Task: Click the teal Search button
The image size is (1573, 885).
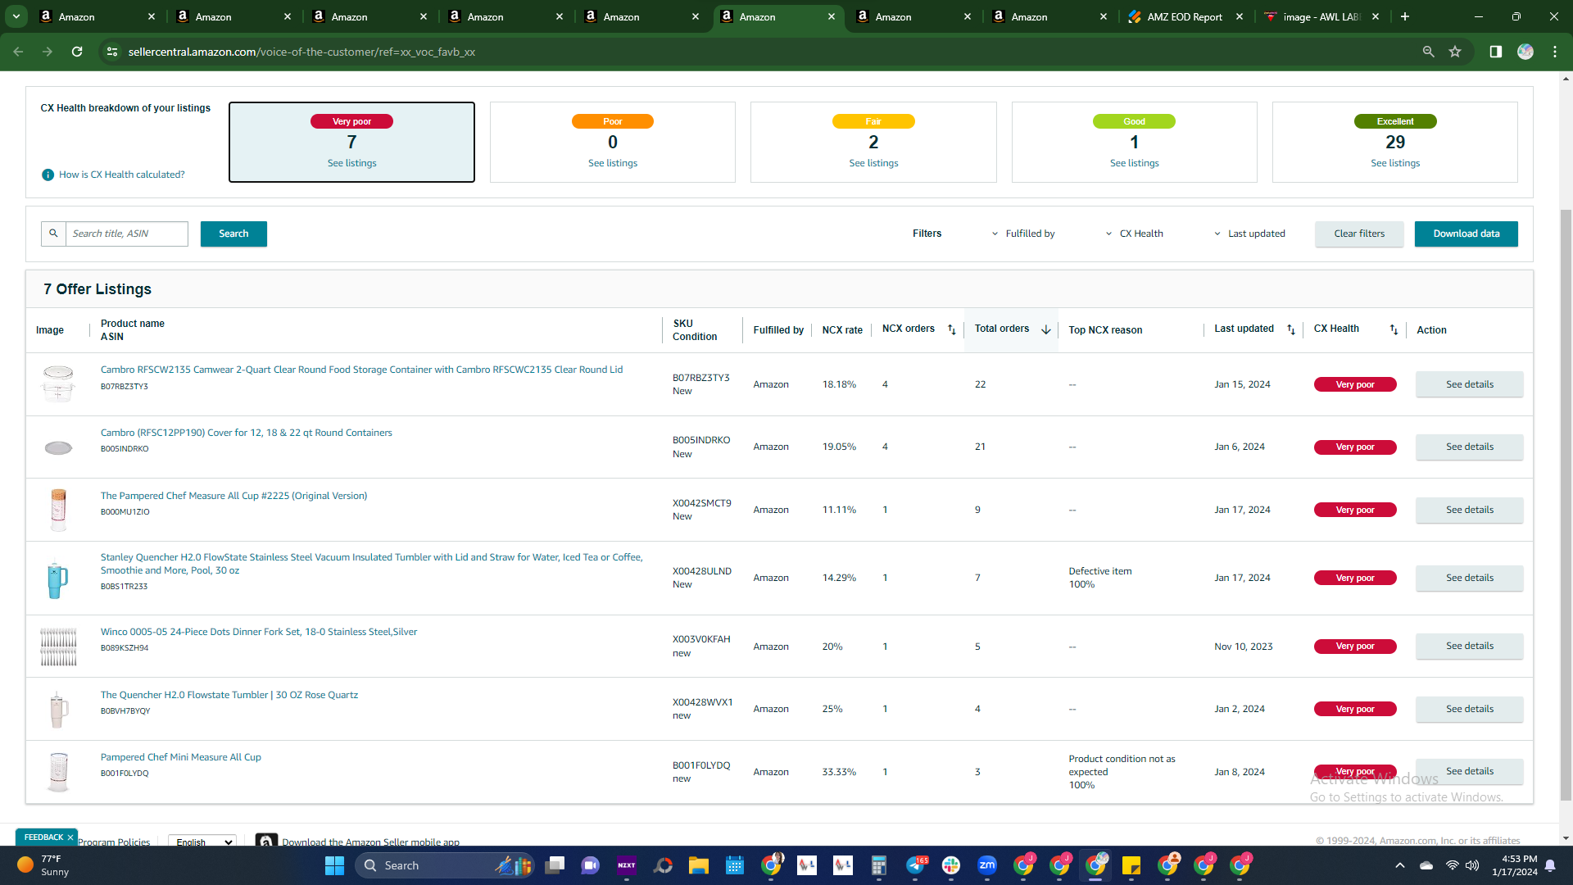Action: (233, 234)
